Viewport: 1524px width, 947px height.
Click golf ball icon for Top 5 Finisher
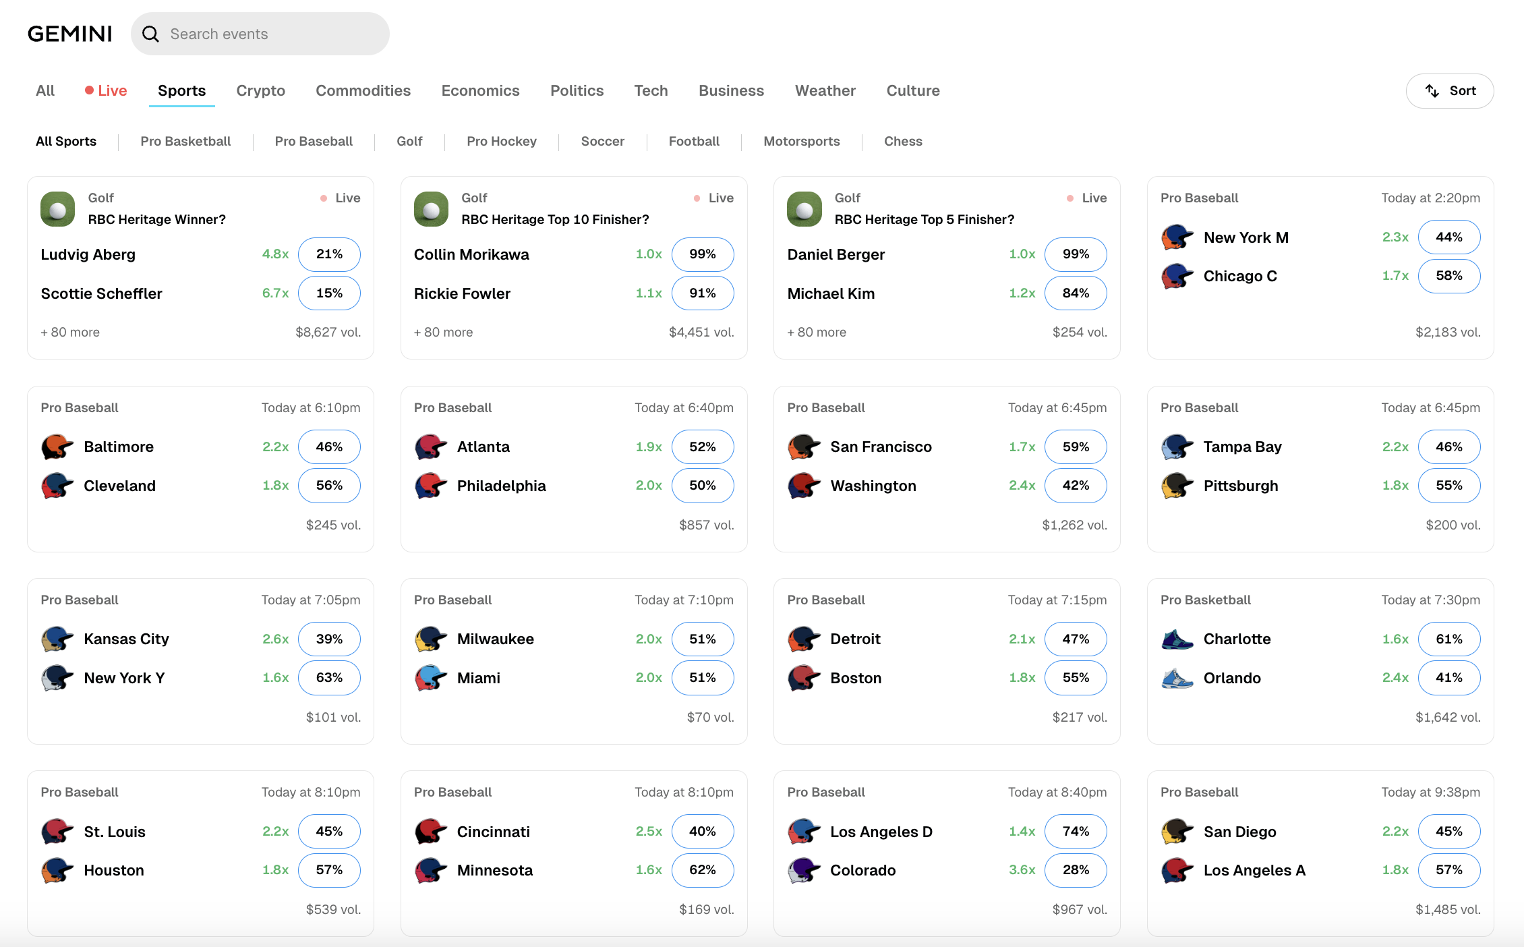804,209
